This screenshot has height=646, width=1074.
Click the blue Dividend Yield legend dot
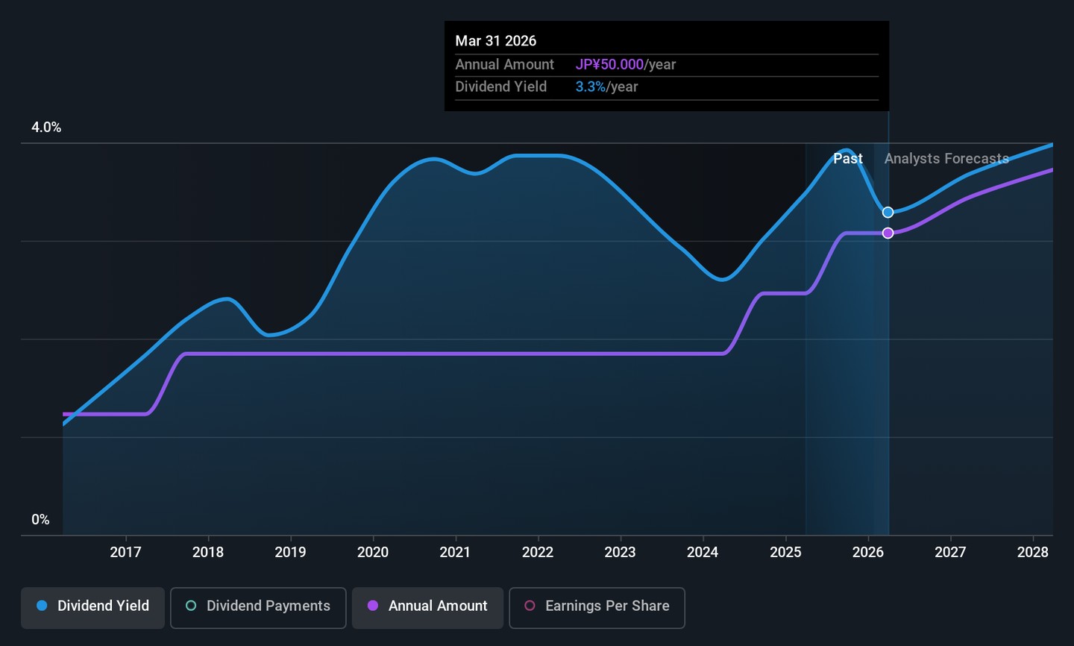coord(42,606)
